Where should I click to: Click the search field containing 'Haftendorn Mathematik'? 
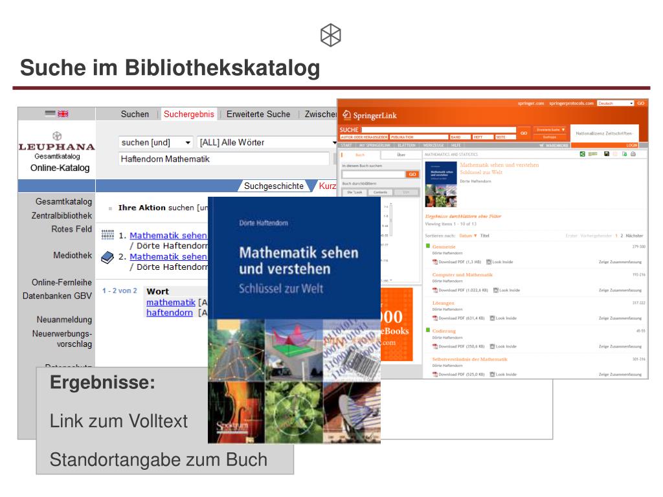pyautogui.click(x=224, y=159)
